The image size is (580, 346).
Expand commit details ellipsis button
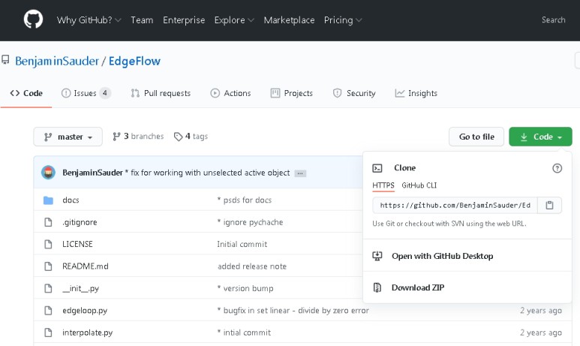pyautogui.click(x=300, y=173)
